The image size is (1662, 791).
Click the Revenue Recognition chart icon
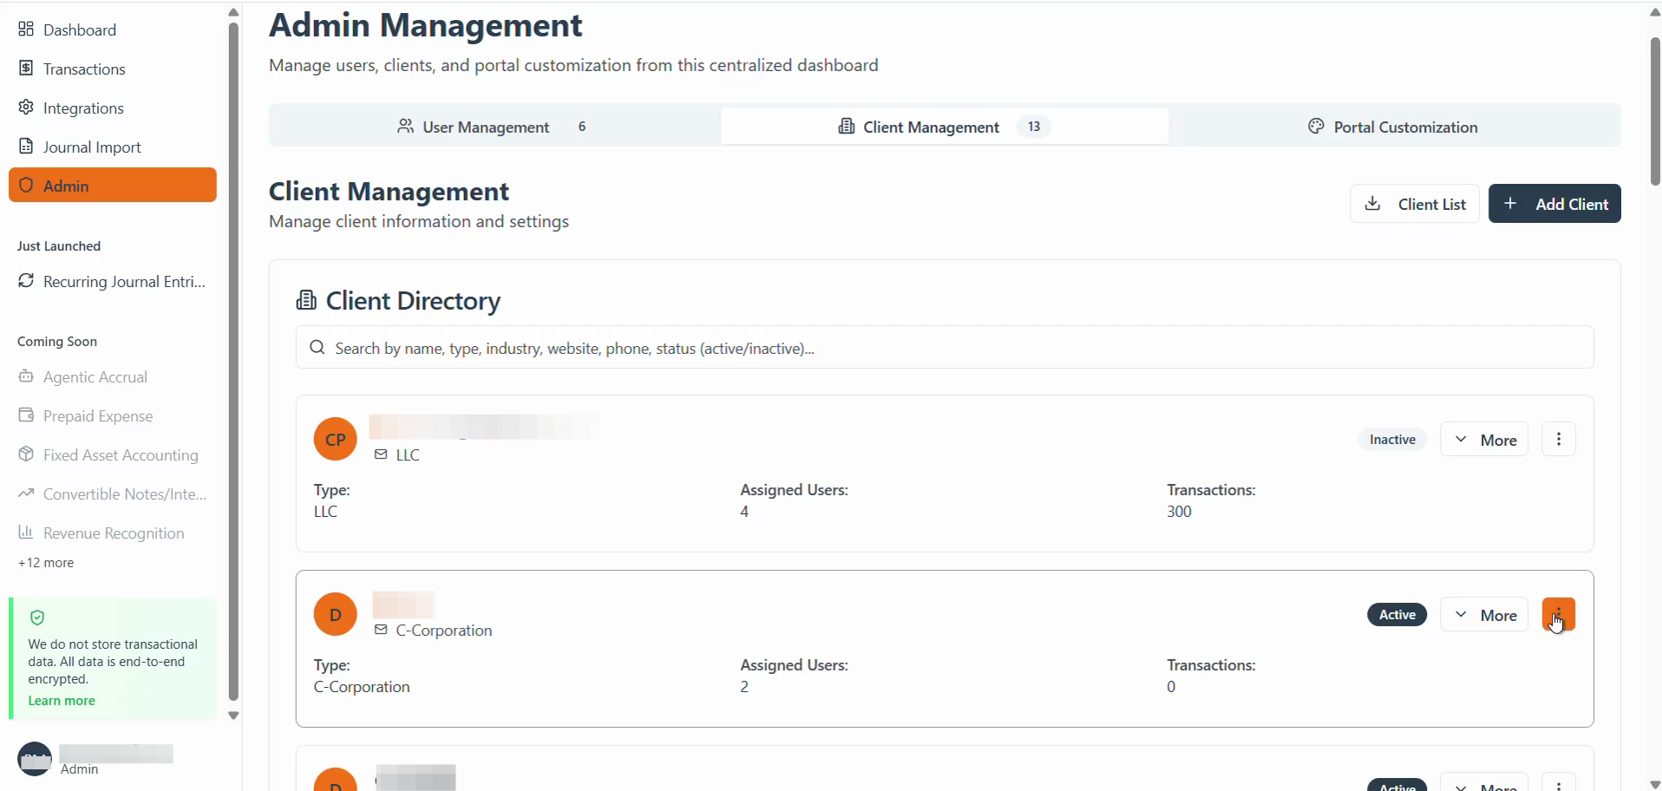point(26,532)
